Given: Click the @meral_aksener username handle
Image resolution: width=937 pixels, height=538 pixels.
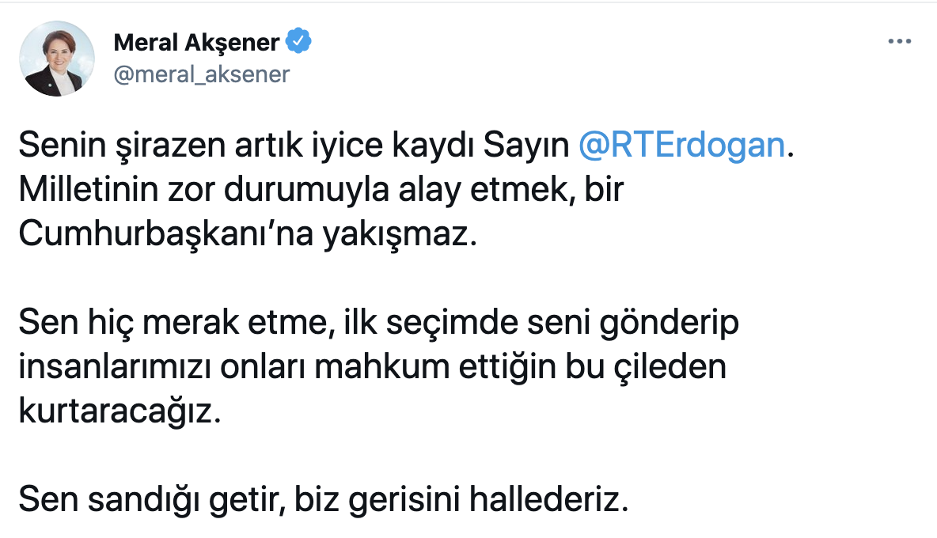Looking at the screenshot, I should point(202,74).
